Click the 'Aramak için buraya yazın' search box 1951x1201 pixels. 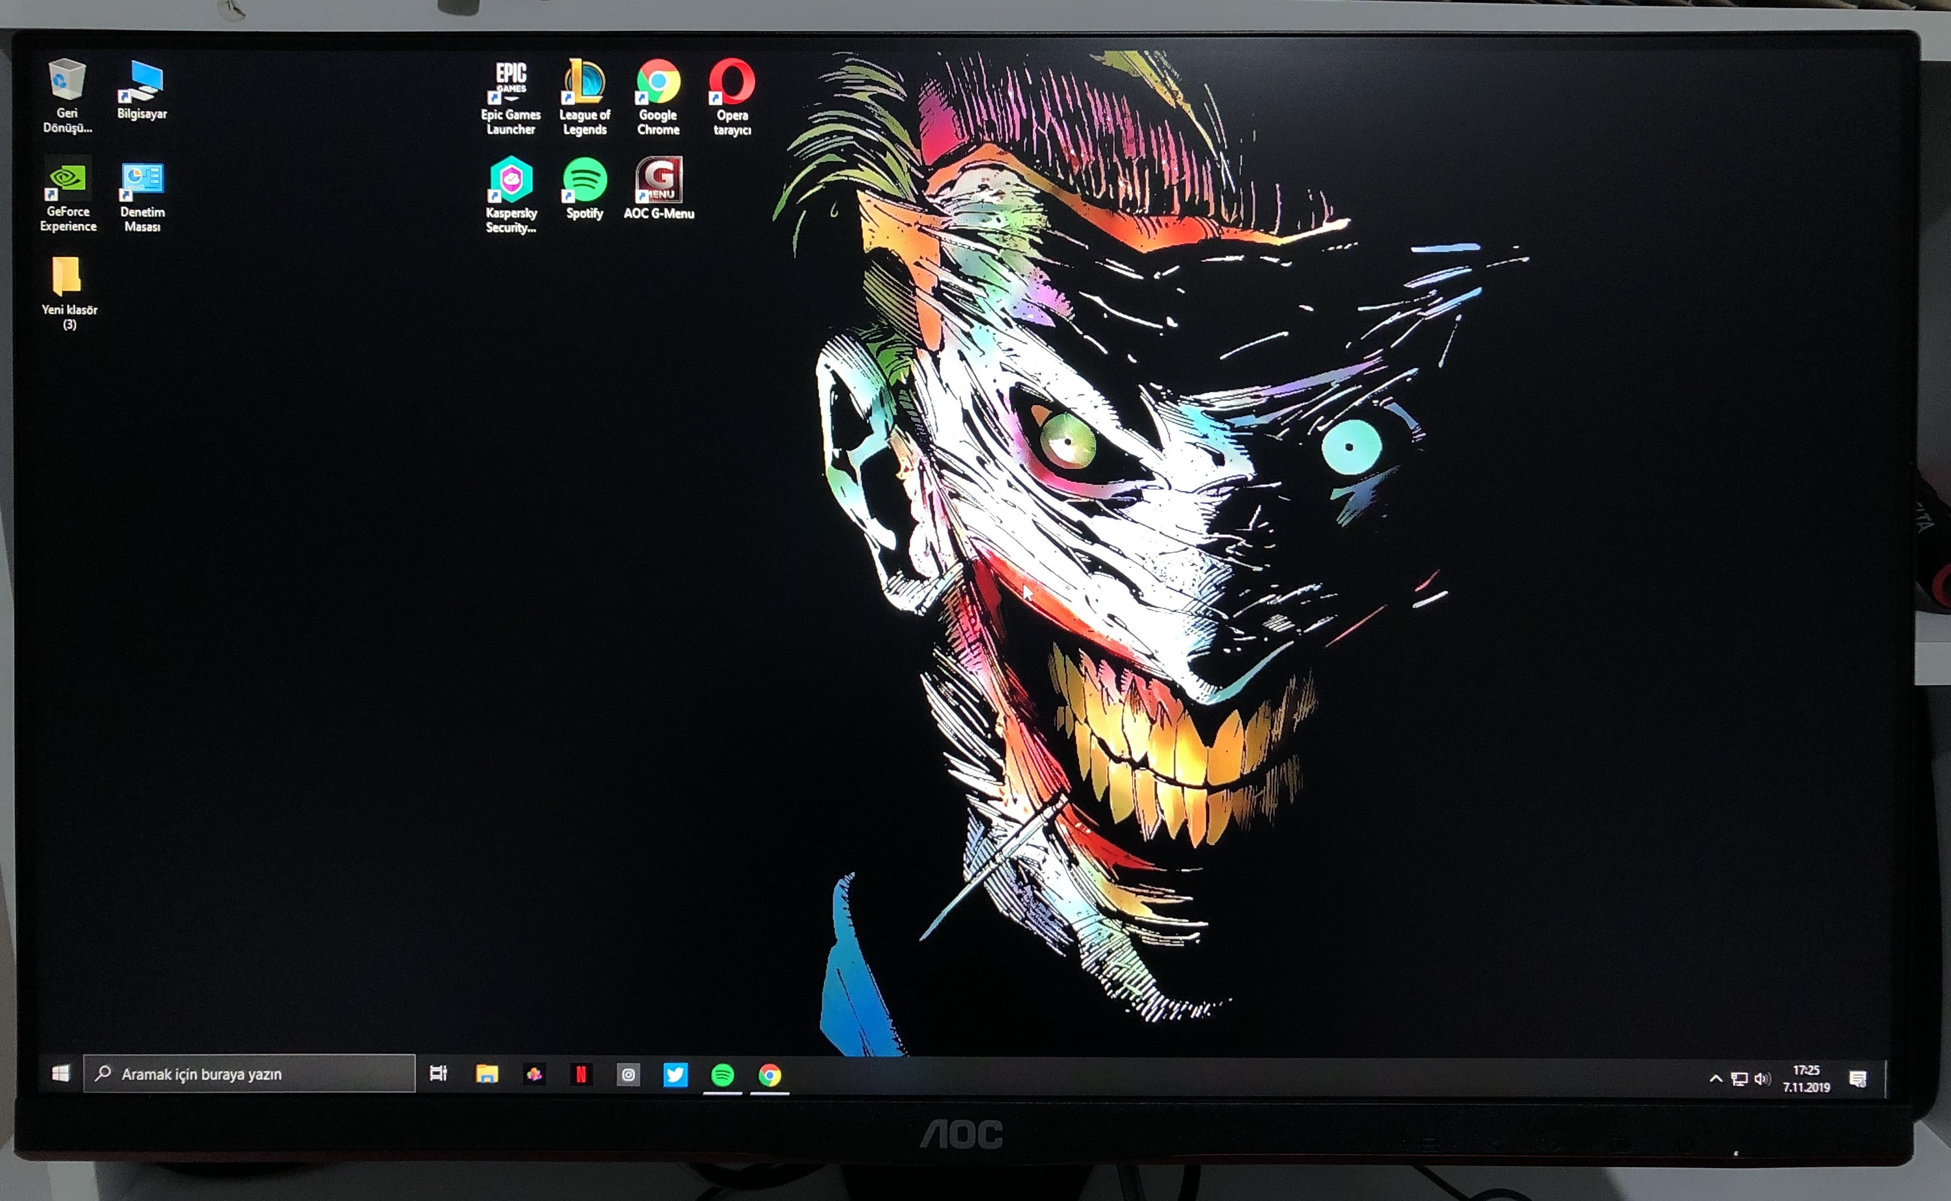[250, 1074]
